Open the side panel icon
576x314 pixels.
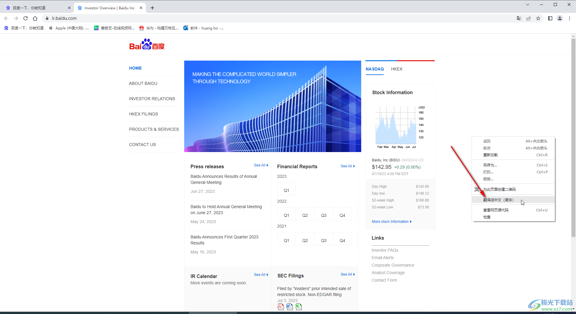[550, 18]
